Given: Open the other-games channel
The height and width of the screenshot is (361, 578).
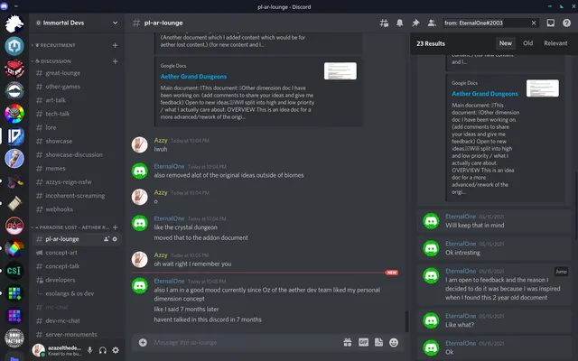Looking at the screenshot, I should pos(77,87).
